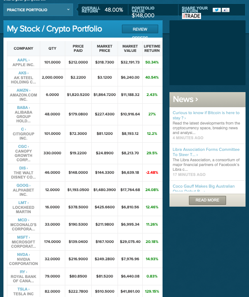Click the 20.18% Microsoft lifetime return

152,242
